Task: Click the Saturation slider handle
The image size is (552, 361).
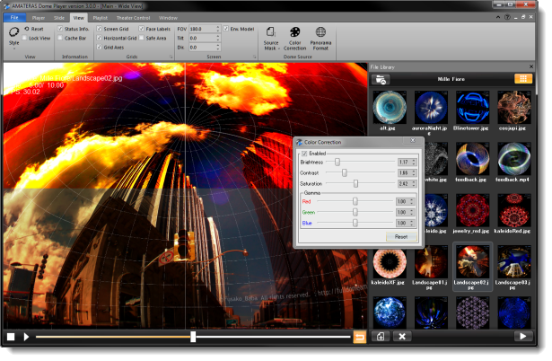Action: click(356, 183)
